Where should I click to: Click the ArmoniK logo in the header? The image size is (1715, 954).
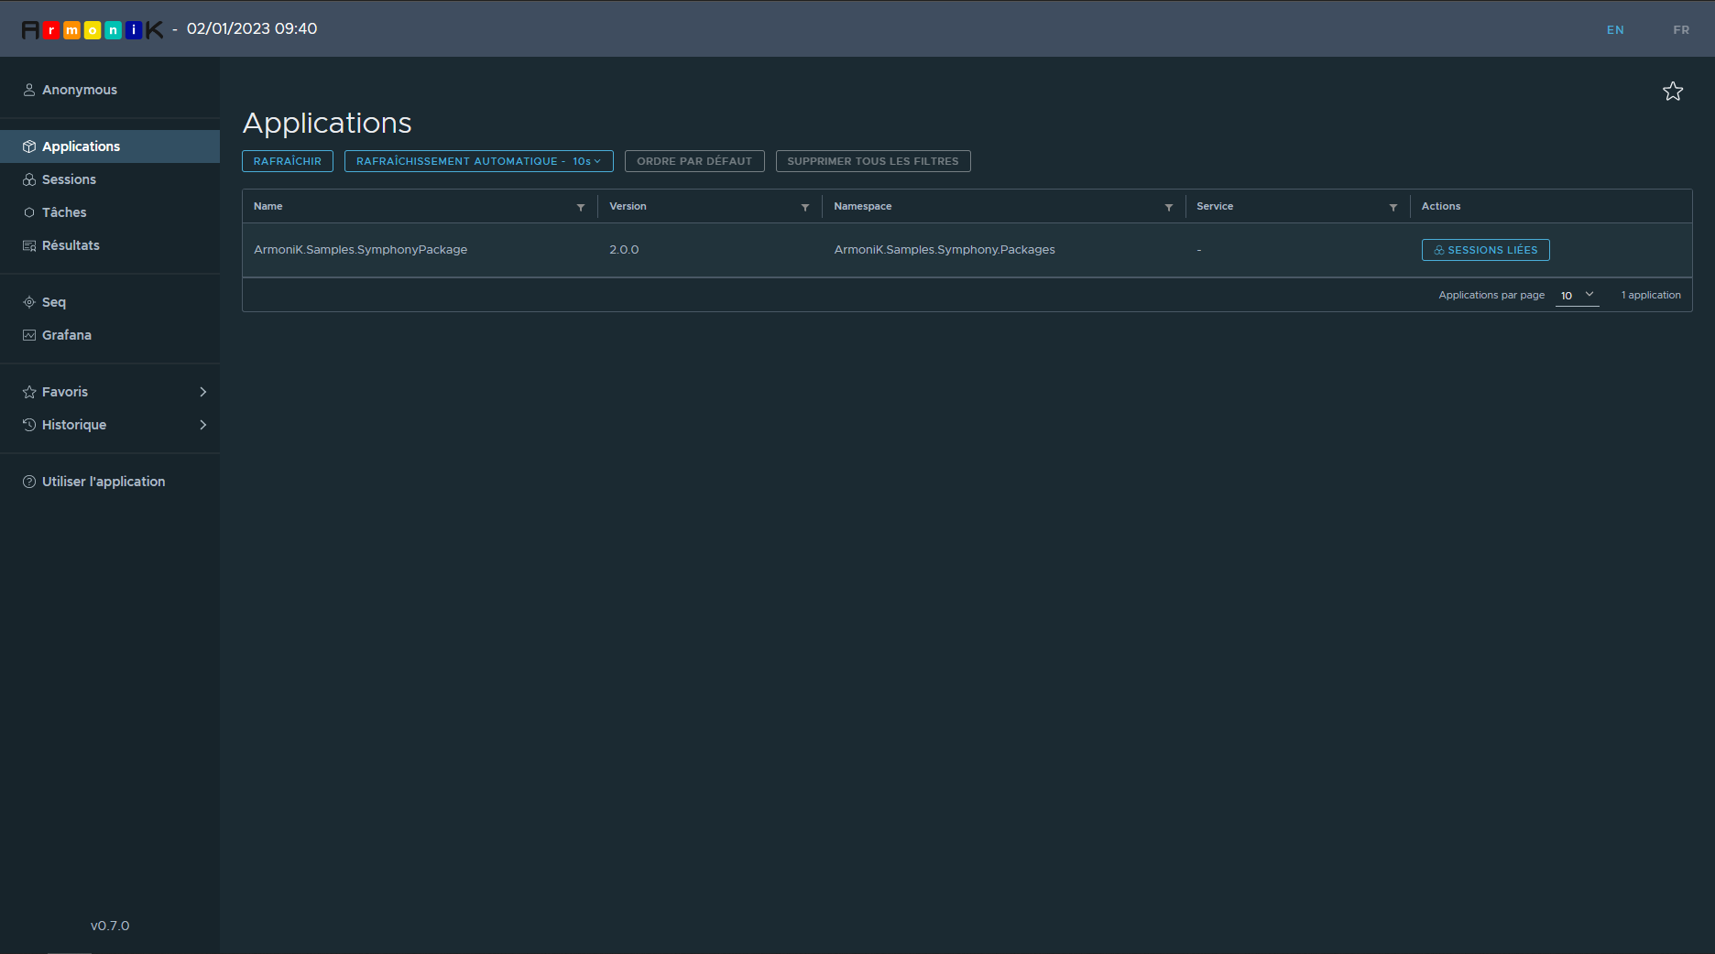point(93,29)
